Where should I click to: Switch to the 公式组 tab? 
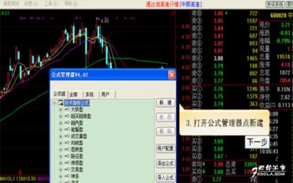point(59,94)
